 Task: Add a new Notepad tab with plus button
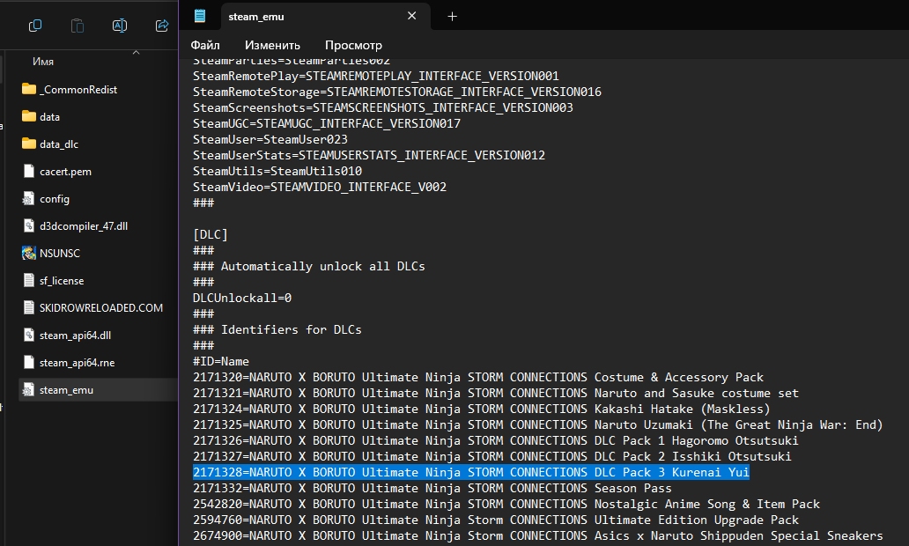click(452, 16)
